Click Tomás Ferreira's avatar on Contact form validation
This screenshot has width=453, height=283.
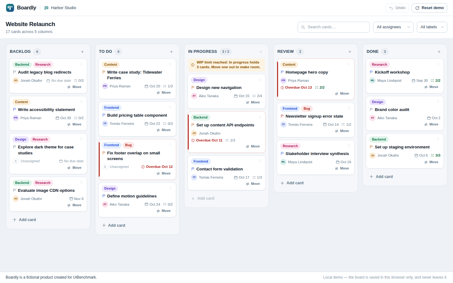[194, 177]
